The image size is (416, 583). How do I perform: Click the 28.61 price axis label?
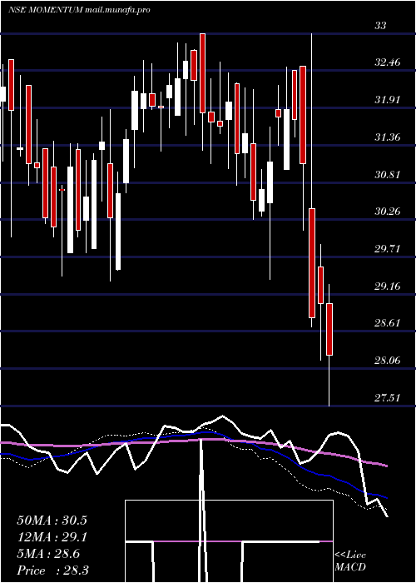(x=388, y=323)
